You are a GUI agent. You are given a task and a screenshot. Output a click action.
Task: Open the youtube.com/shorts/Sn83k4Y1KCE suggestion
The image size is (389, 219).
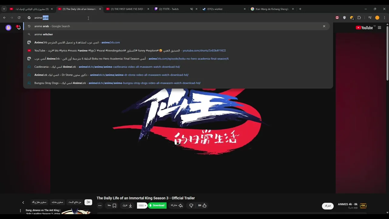point(177,50)
